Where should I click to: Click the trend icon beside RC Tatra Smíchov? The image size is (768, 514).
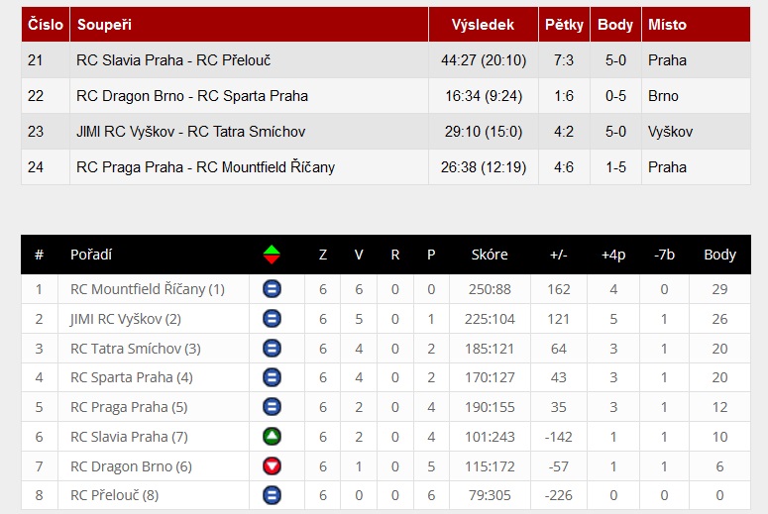point(272,349)
